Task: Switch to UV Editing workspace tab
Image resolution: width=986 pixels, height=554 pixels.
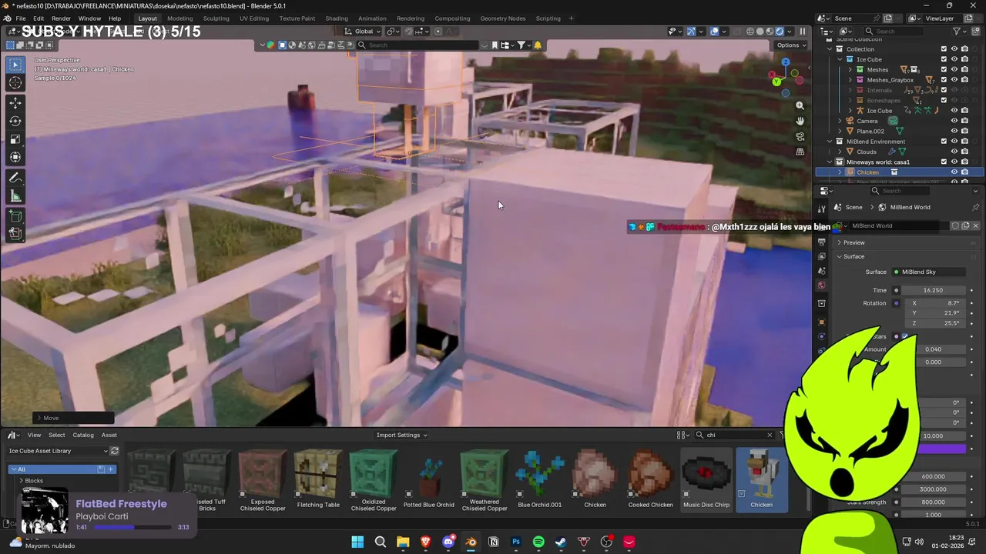Action: pyautogui.click(x=254, y=18)
